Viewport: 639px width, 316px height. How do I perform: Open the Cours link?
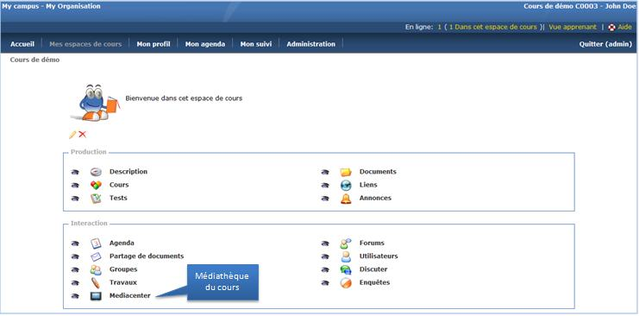pos(119,185)
